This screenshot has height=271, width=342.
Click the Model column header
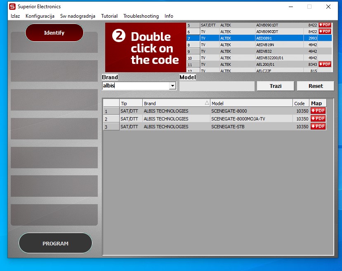click(252, 104)
